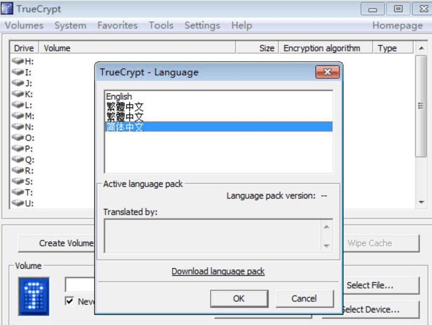Click the drive list scrollbar thumb

421,106
